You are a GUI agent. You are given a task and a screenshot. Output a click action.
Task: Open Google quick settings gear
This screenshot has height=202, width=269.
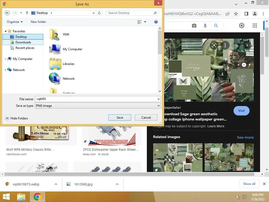pos(242,26)
